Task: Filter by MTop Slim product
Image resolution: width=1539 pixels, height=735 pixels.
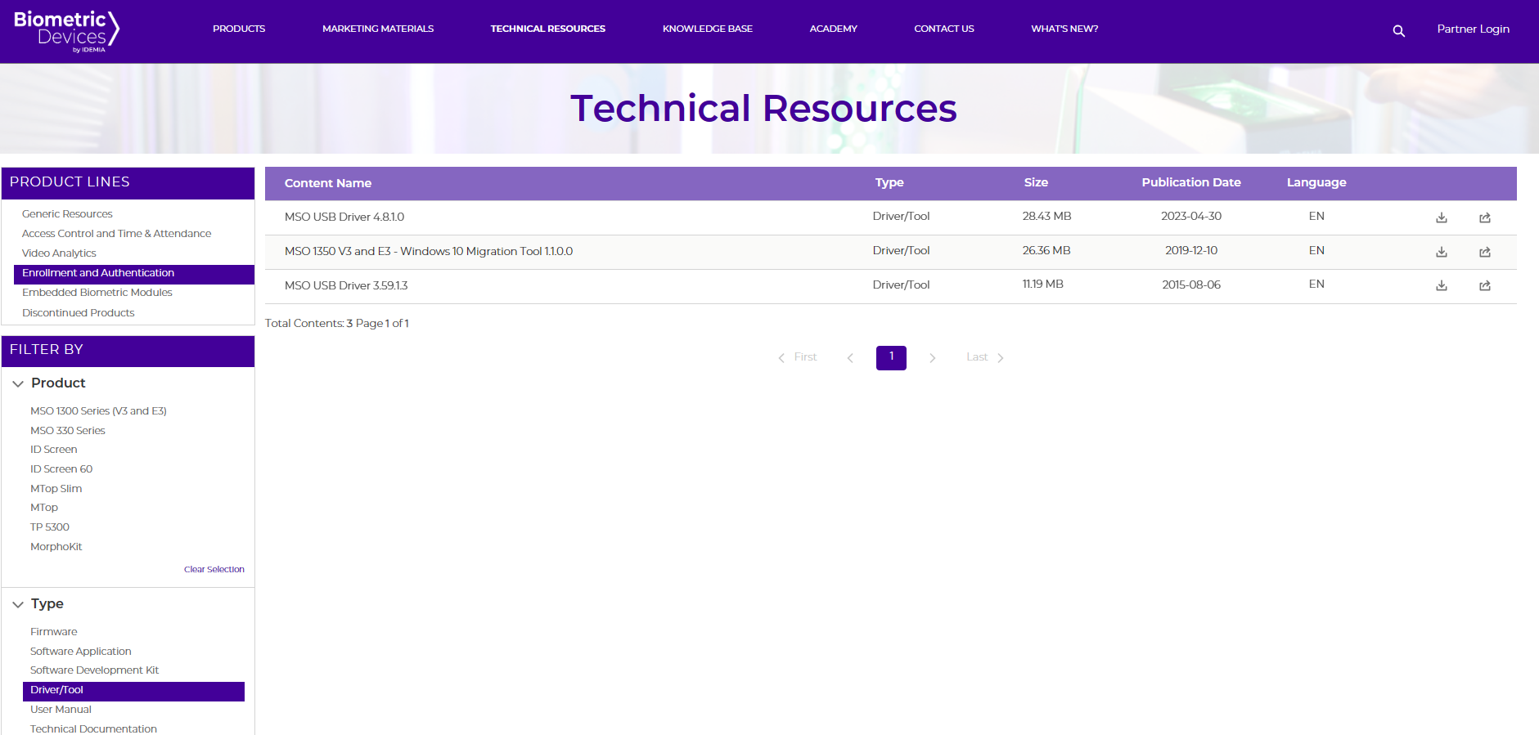Action: pos(56,489)
